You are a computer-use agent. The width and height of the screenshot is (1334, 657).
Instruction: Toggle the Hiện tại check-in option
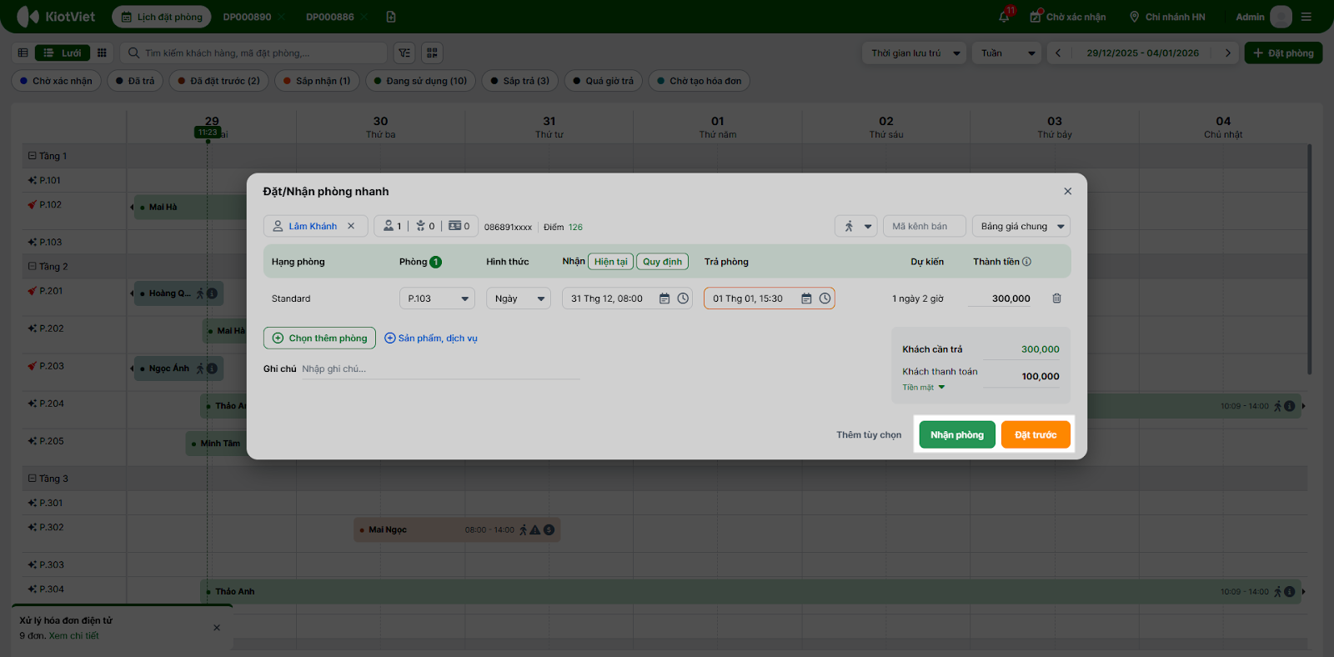click(610, 262)
